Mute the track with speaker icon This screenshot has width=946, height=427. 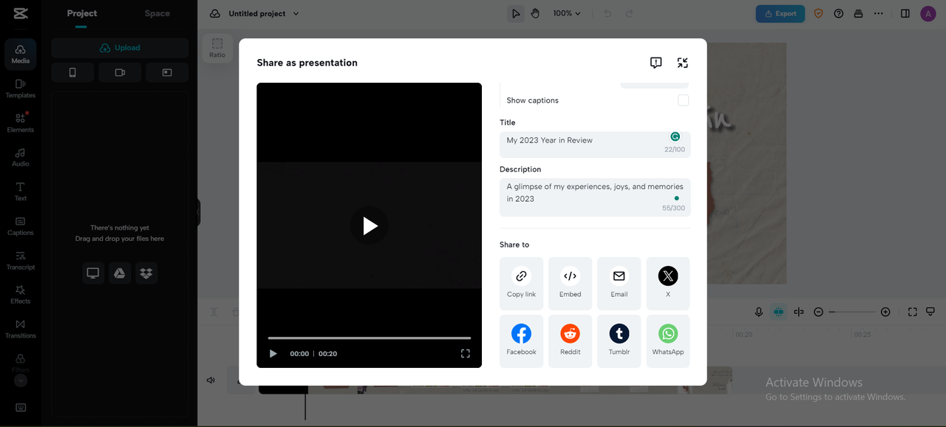tap(211, 380)
